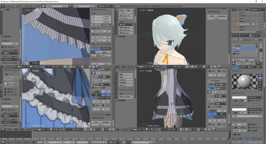This screenshot has width=266, height=144.
Task: Select cube preview shape icon
Action: point(260,81)
